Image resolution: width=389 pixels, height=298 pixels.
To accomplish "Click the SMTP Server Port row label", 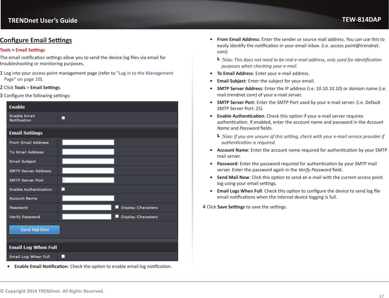I will (x=26, y=180).
